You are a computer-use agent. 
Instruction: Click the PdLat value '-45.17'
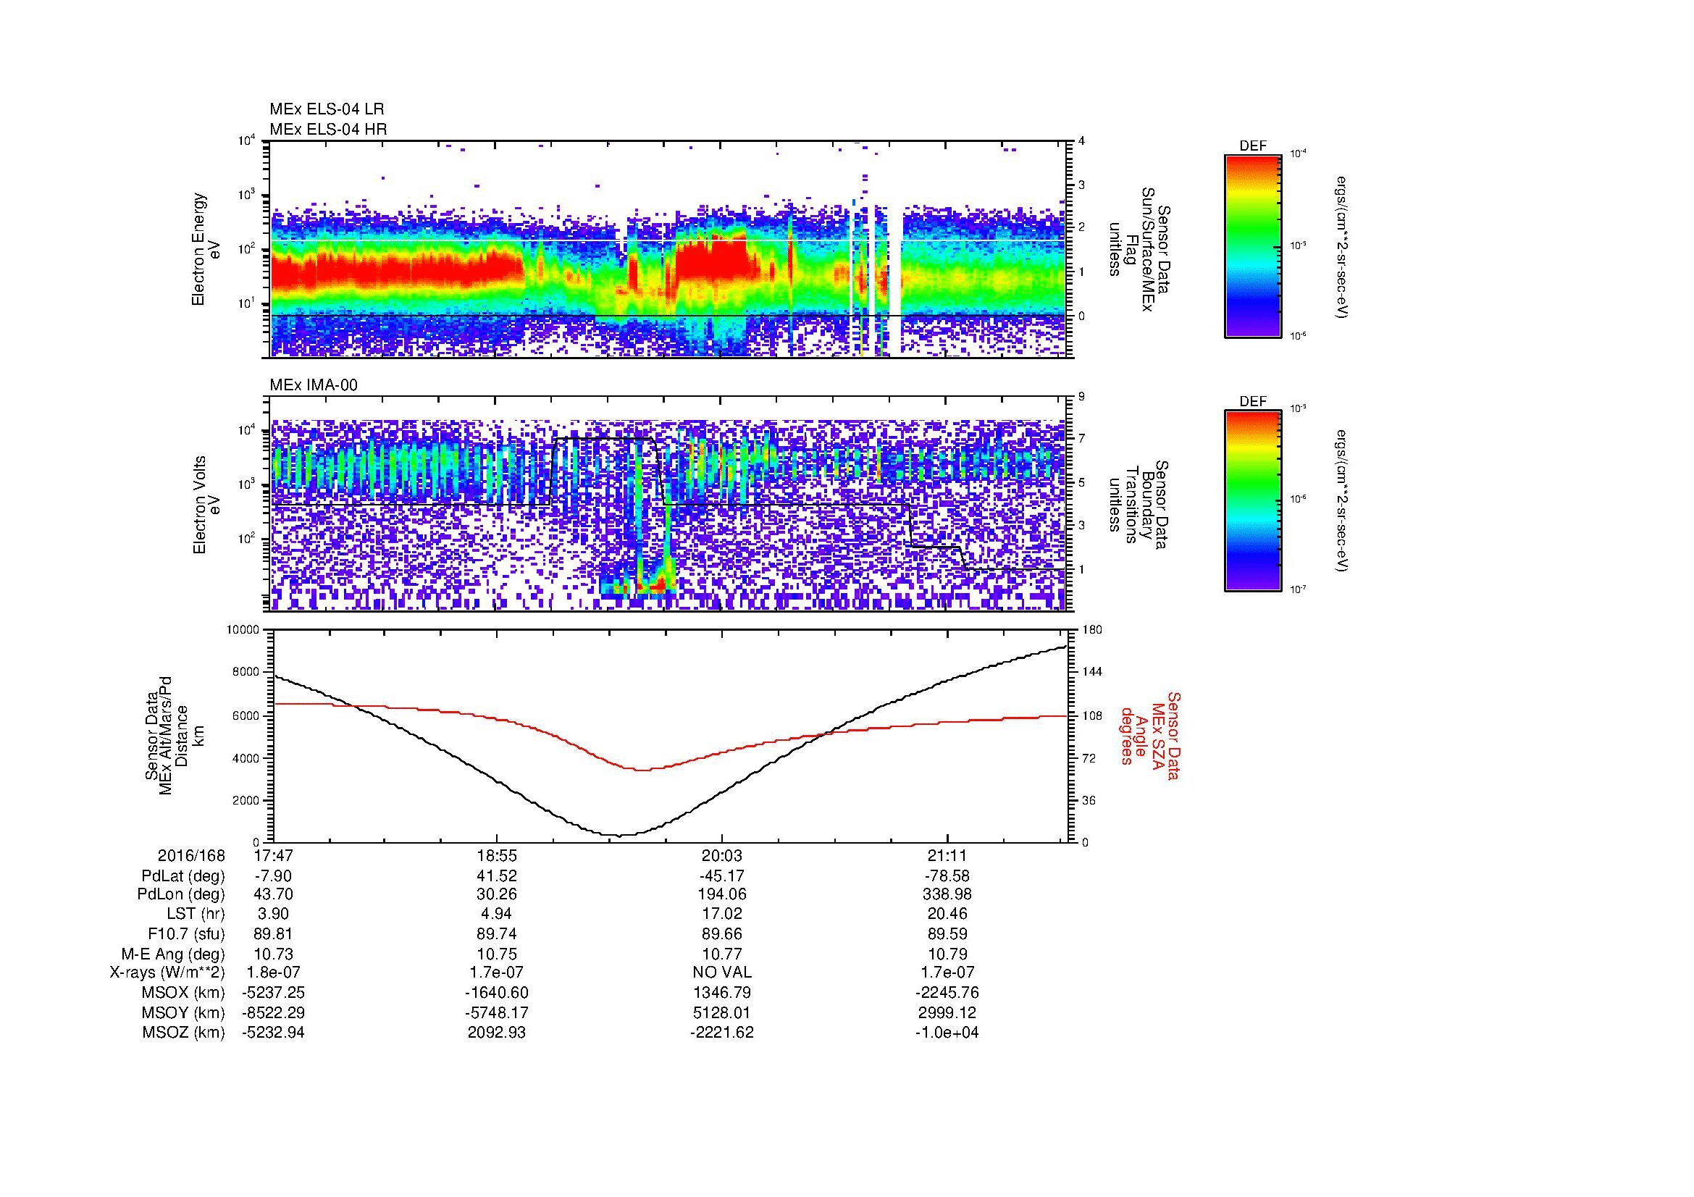[721, 876]
